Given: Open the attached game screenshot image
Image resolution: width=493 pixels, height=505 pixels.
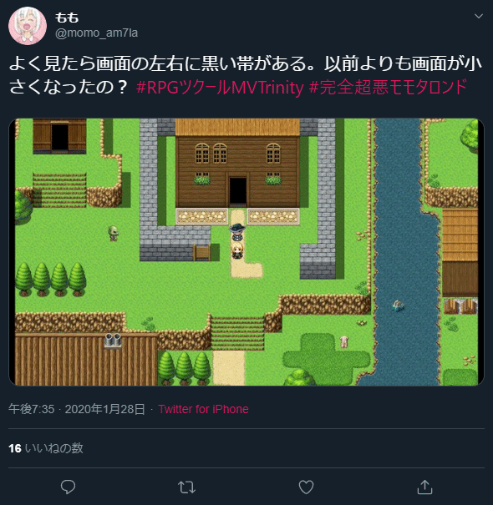Looking at the screenshot, I should click(x=246, y=252).
